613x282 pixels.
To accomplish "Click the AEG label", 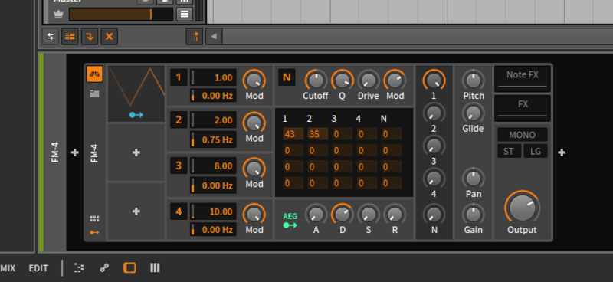I will (290, 216).
